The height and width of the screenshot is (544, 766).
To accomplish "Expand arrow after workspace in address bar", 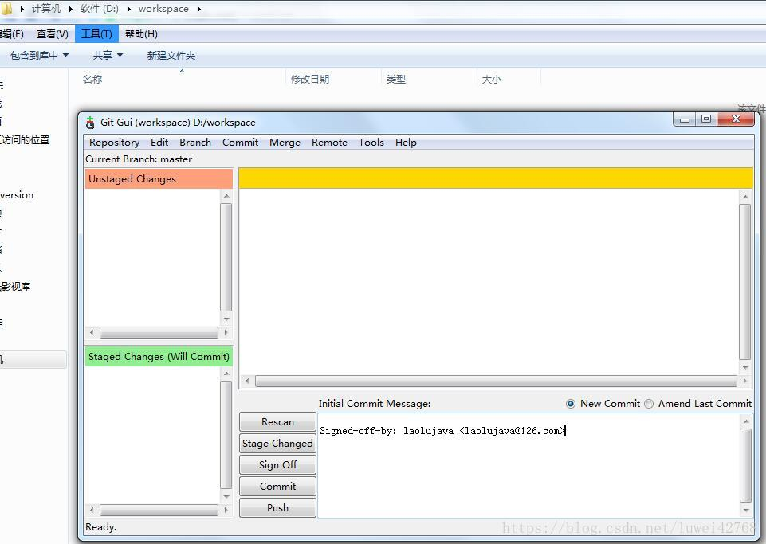I will 198,9.
